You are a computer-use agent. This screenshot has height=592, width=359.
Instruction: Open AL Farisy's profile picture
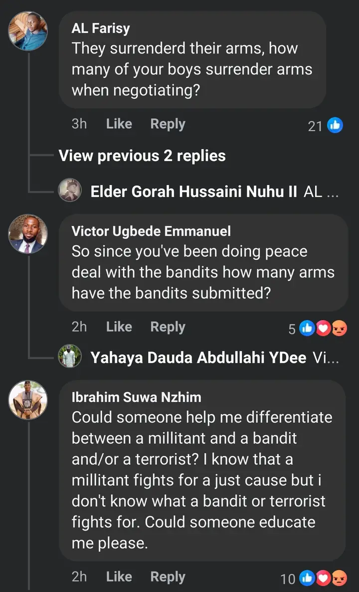[28, 31]
